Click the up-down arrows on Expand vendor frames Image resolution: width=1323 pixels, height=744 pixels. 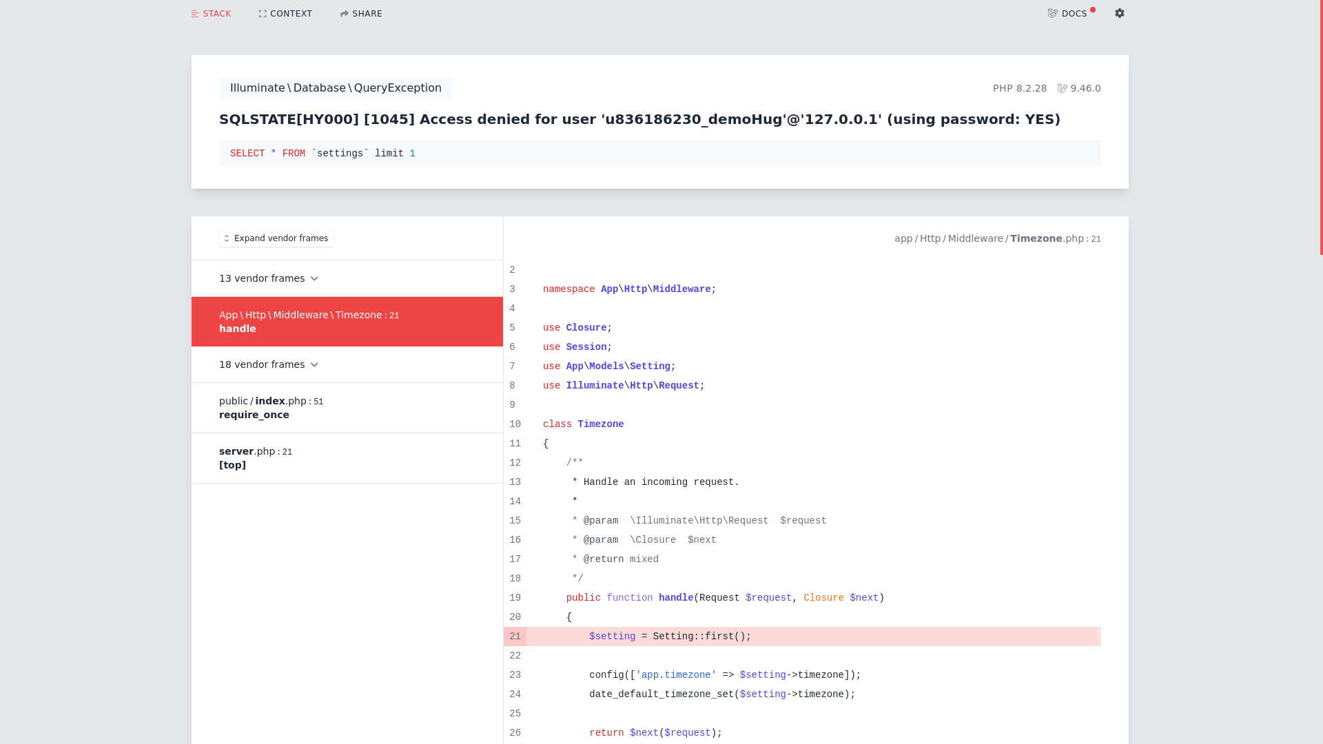(x=227, y=238)
